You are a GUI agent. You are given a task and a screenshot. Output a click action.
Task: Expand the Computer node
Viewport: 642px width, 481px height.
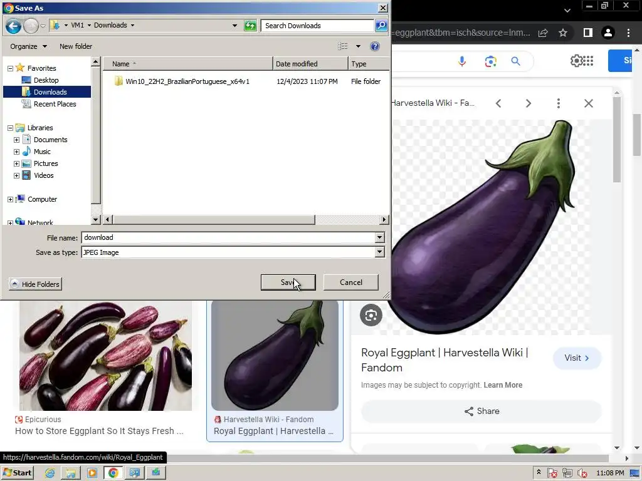(x=10, y=199)
